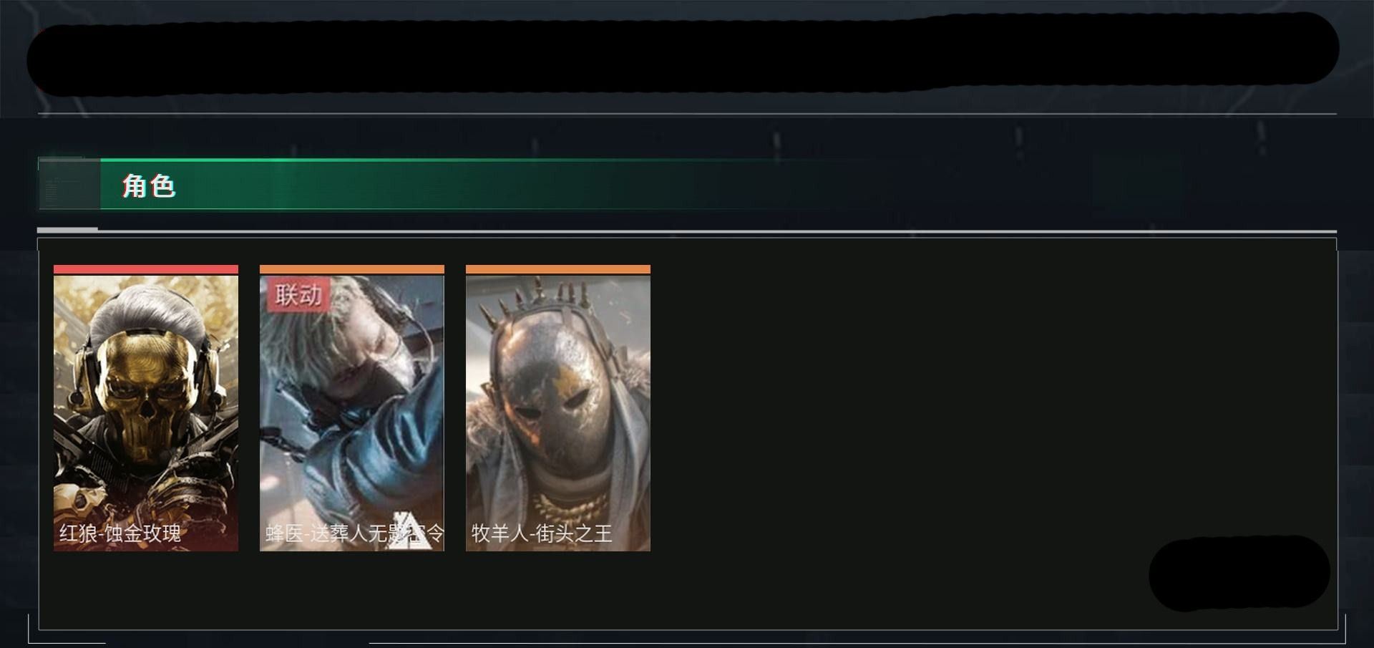Click the 联动 collaboration badge
Image resolution: width=1374 pixels, height=648 pixels.
click(298, 294)
